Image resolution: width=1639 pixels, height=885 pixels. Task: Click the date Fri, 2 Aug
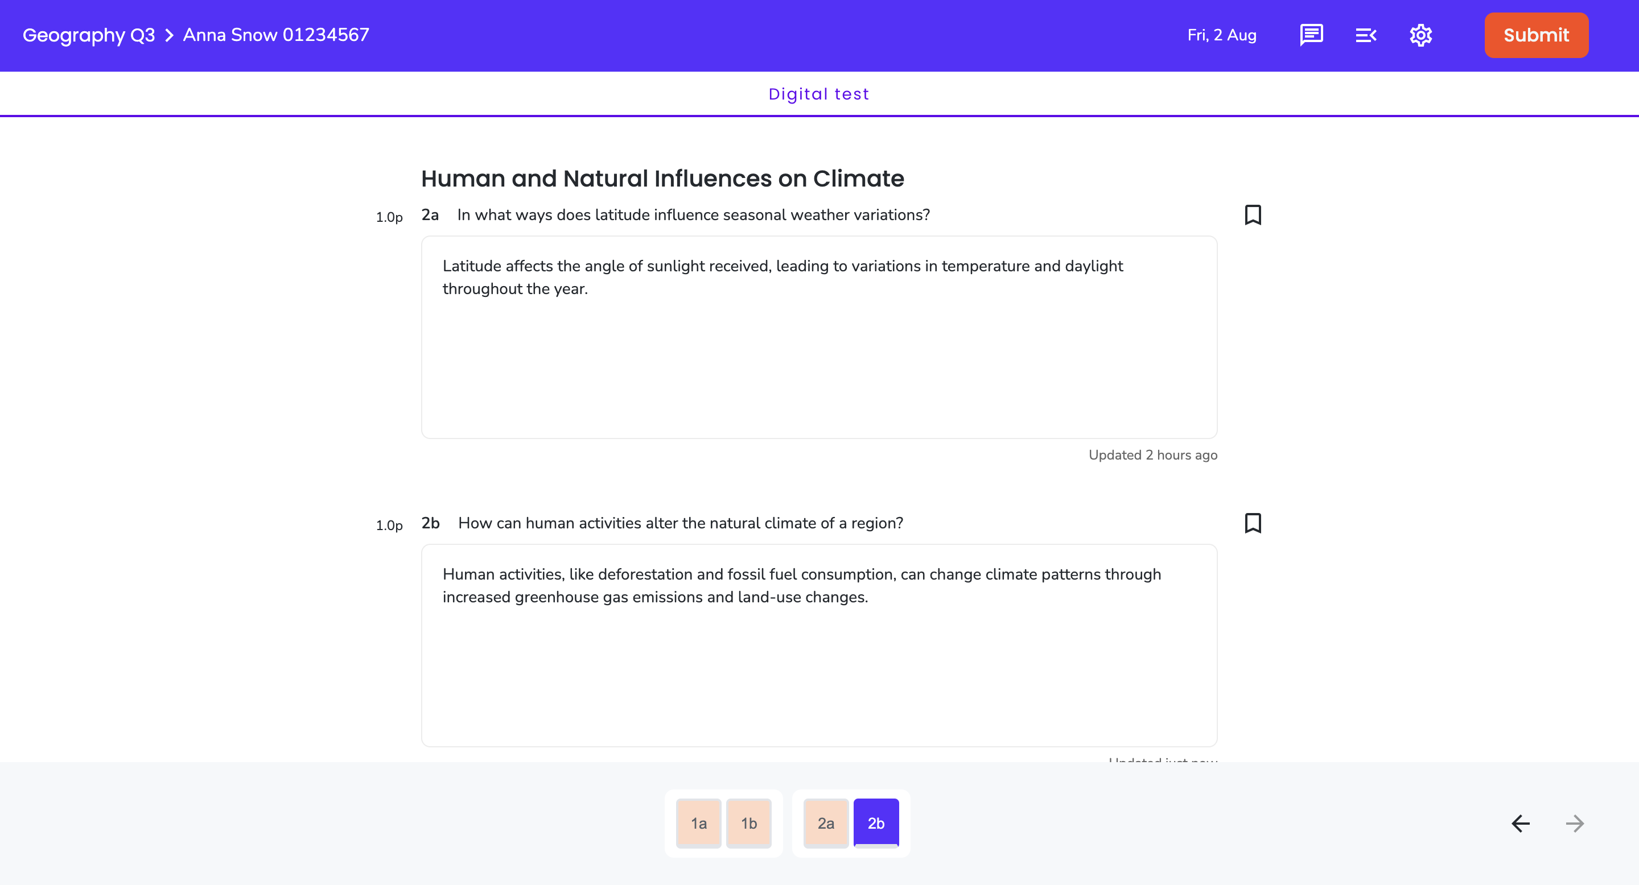pyautogui.click(x=1222, y=35)
